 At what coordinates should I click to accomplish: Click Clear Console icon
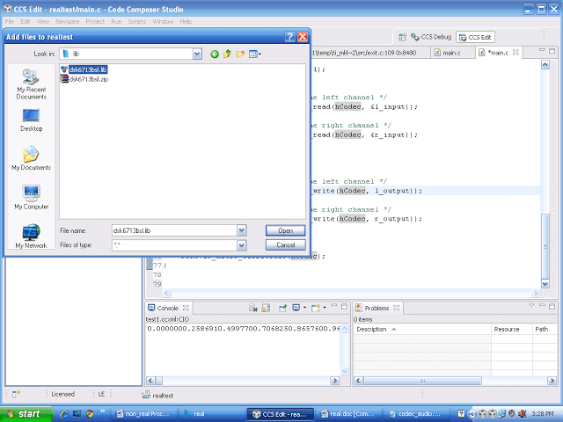tap(253, 308)
